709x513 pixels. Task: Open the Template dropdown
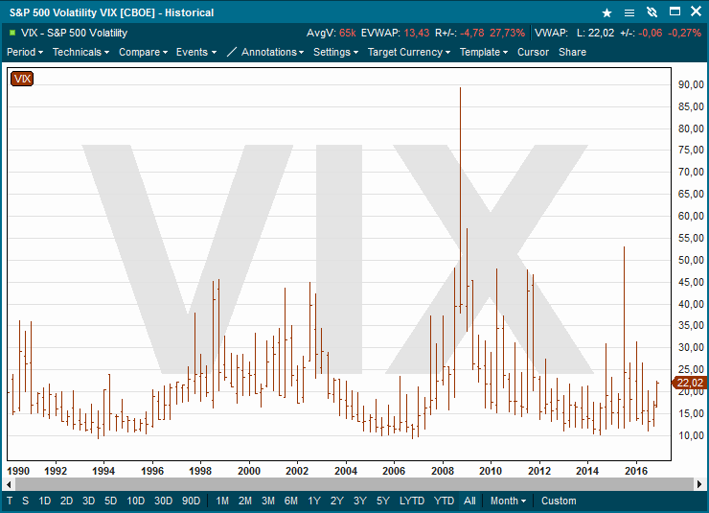(484, 52)
